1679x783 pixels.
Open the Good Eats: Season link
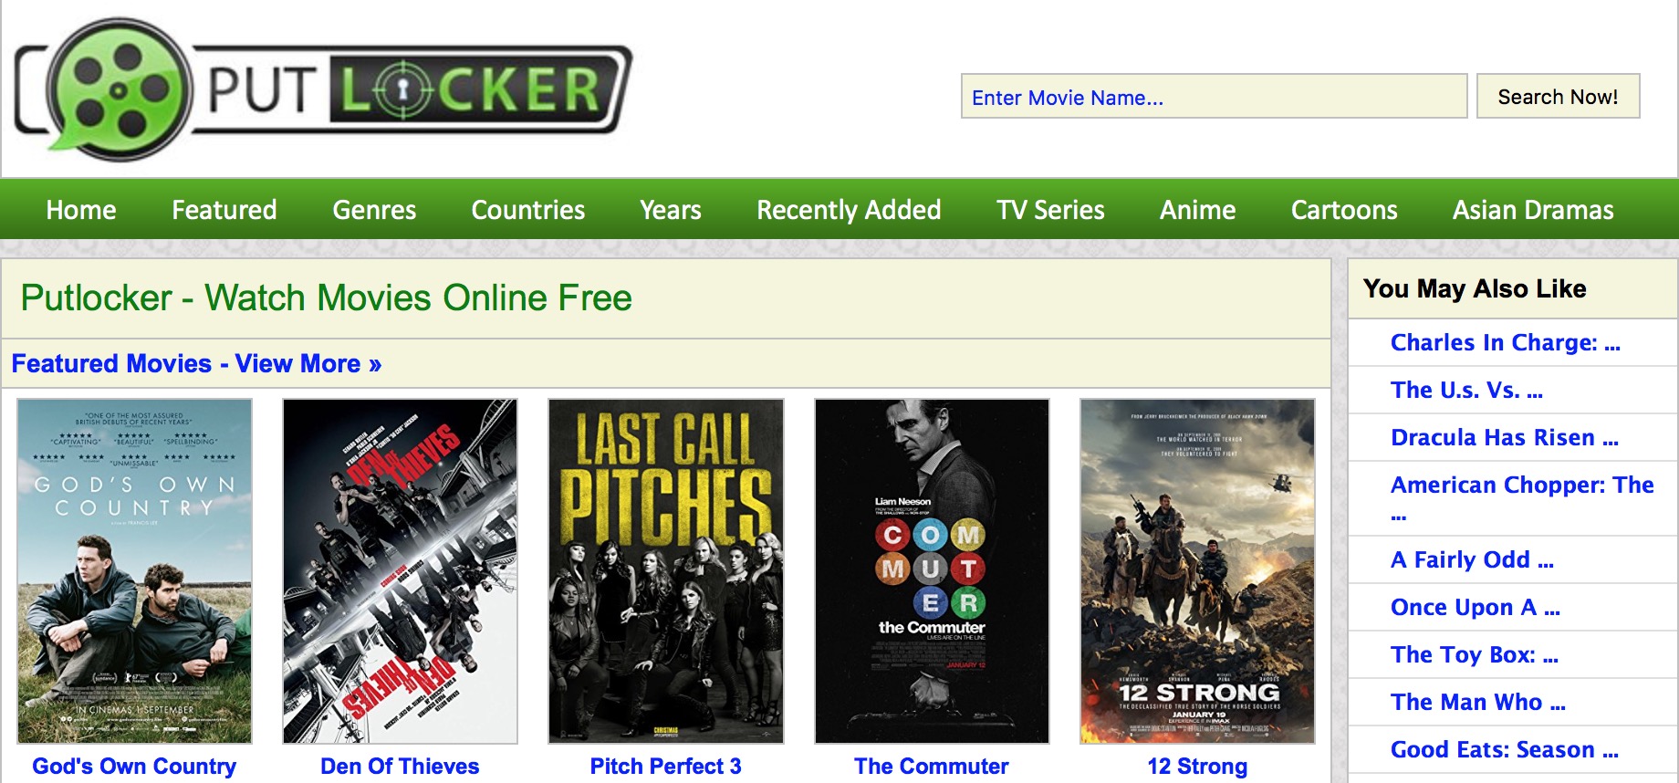(1505, 749)
